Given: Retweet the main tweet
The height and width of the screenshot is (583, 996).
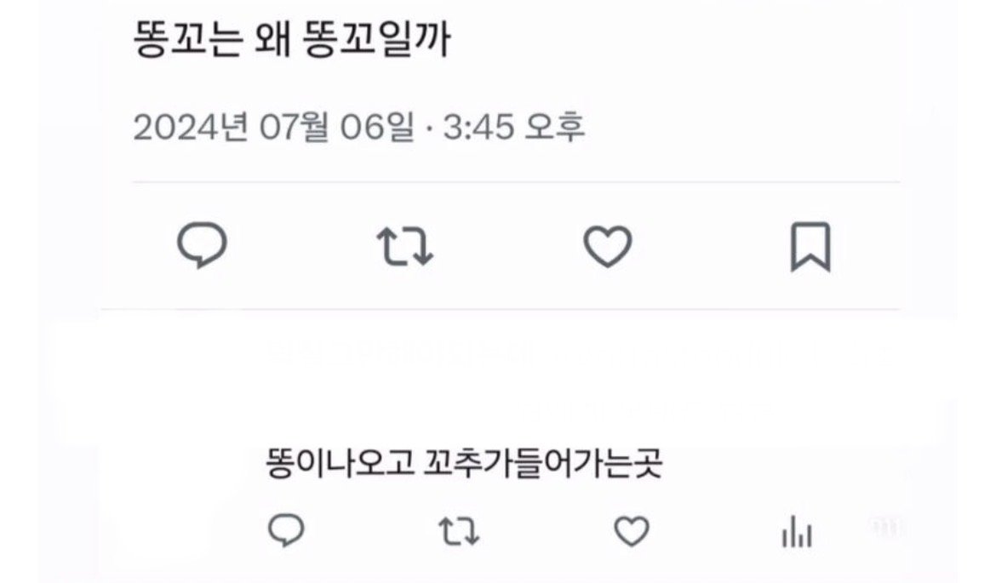Looking at the screenshot, I should pyautogui.click(x=405, y=247).
